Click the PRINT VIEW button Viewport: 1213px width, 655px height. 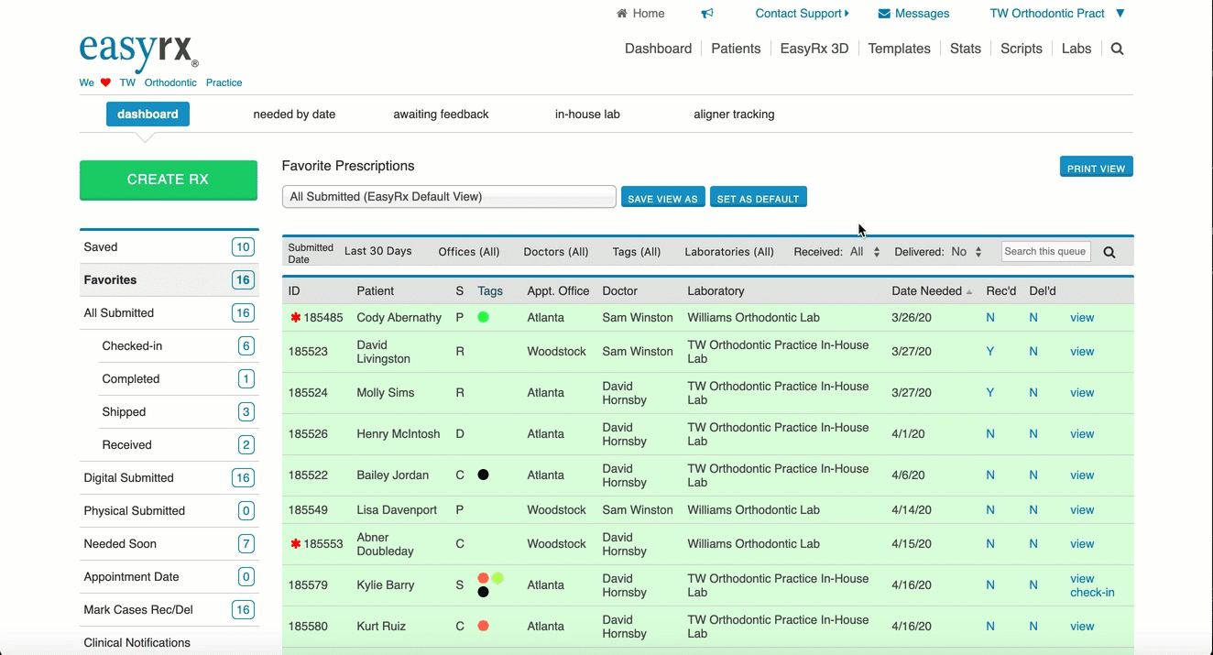[1096, 167]
